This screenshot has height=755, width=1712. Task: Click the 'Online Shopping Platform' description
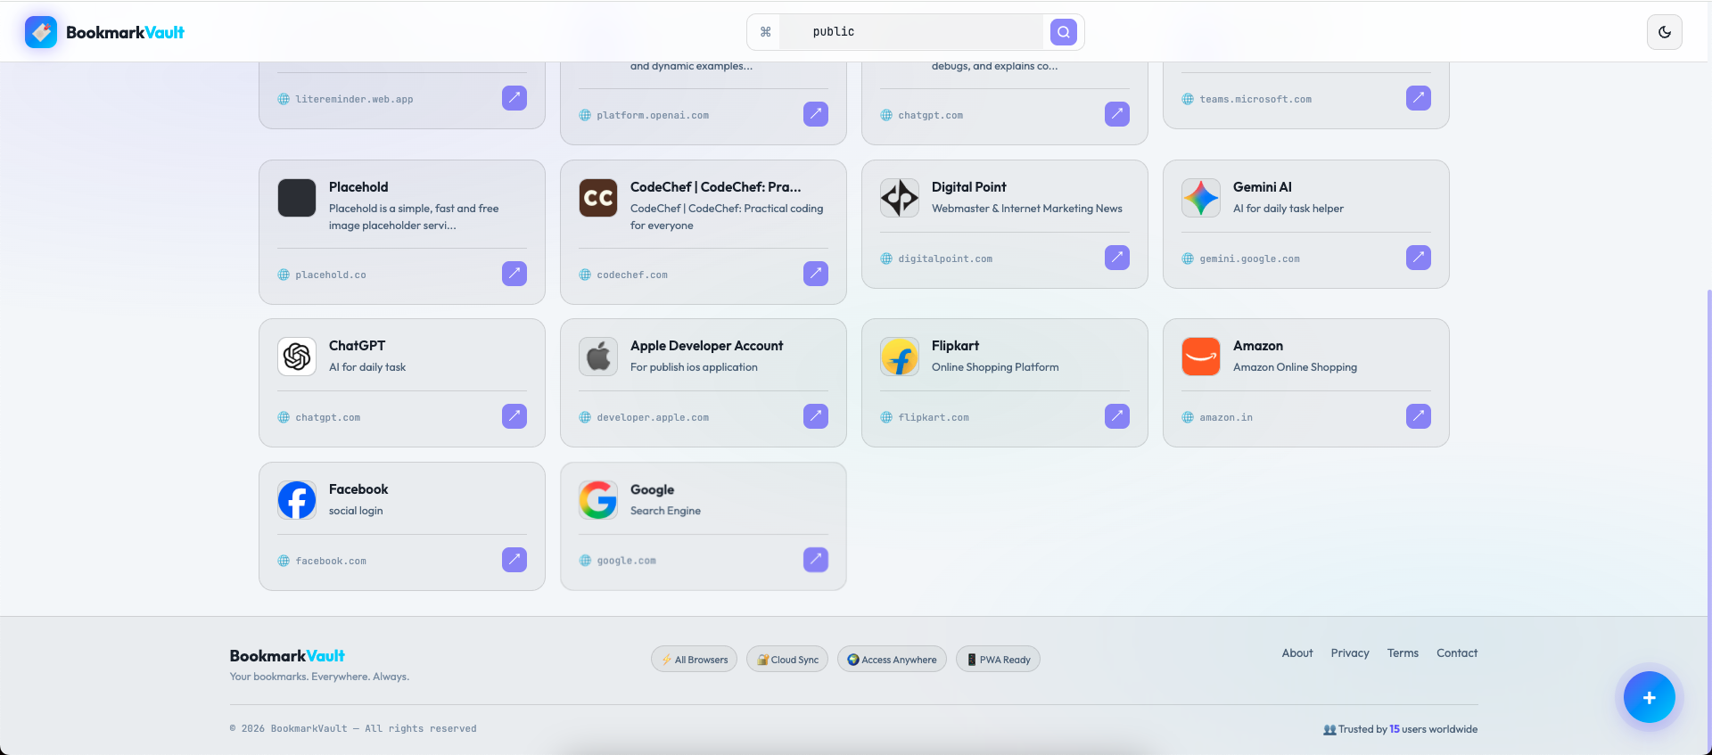(x=995, y=367)
